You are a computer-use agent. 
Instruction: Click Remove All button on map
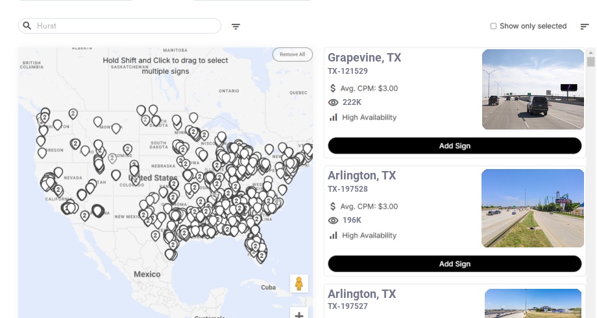[x=292, y=54]
